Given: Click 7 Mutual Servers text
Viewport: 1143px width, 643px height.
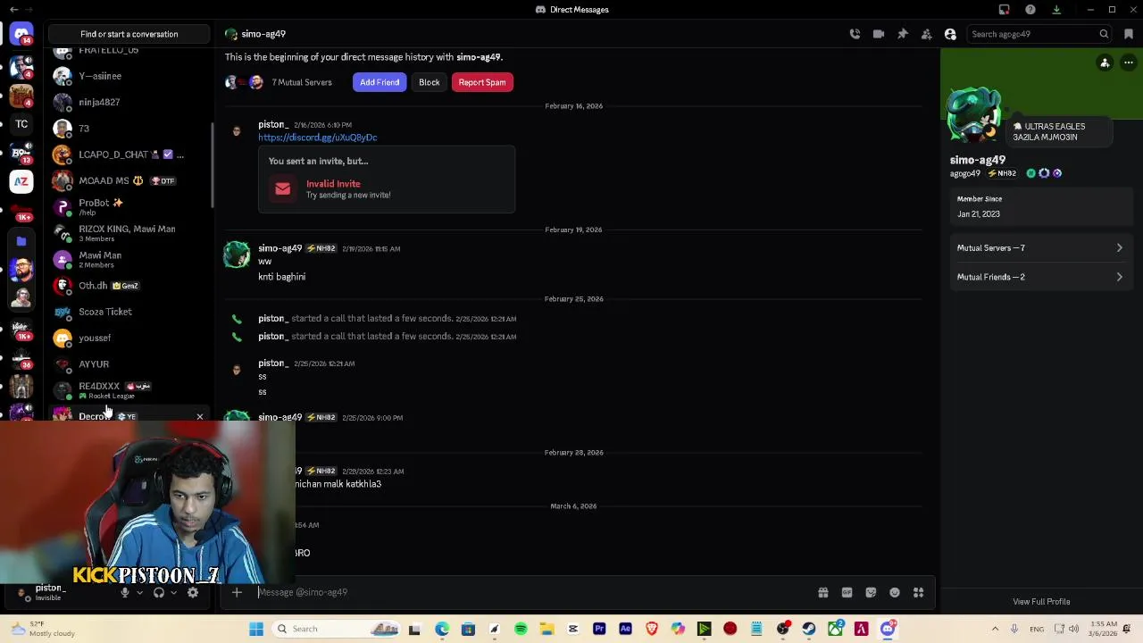Looking at the screenshot, I should (x=302, y=82).
